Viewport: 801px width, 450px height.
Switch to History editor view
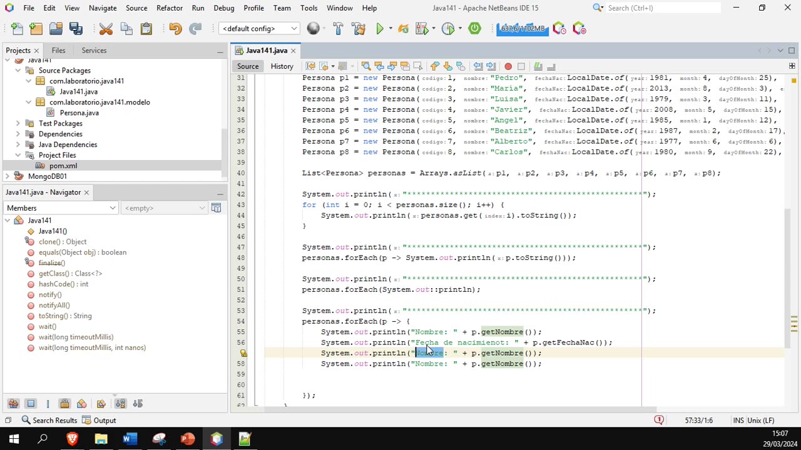pyautogui.click(x=282, y=66)
